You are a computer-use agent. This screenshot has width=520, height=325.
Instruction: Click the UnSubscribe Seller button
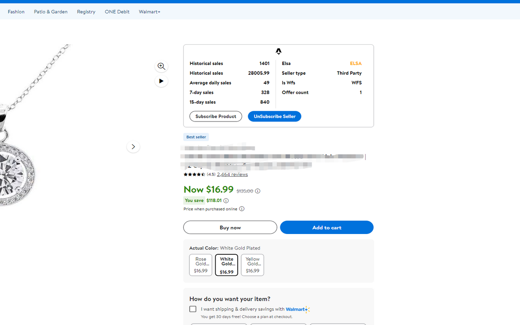coord(275,116)
